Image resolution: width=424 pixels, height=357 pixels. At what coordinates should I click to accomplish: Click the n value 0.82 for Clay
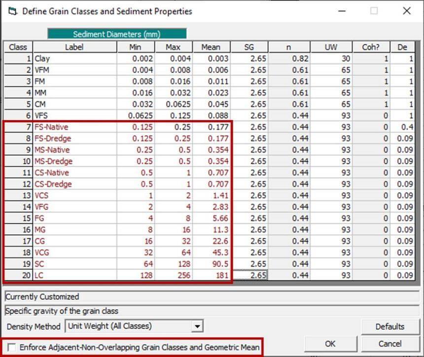click(x=289, y=59)
